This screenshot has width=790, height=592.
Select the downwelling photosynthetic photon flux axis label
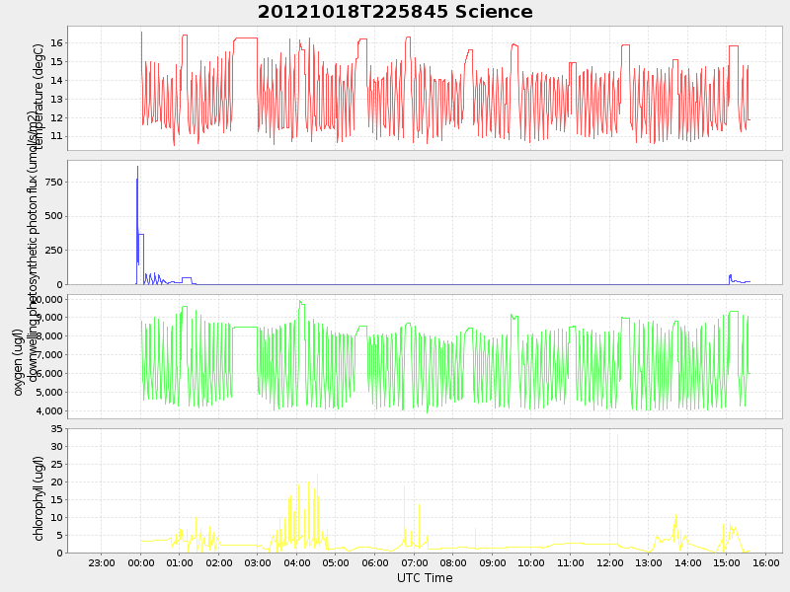tap(32, 247)
